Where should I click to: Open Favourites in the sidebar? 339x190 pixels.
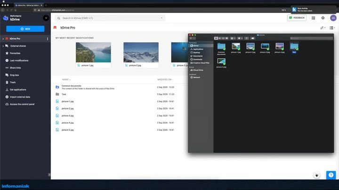[x=16, y=53]
